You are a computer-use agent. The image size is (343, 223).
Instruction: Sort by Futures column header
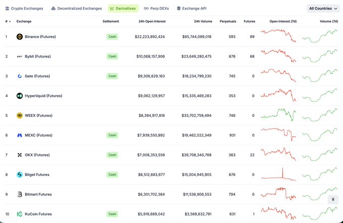tap(250, 21)
